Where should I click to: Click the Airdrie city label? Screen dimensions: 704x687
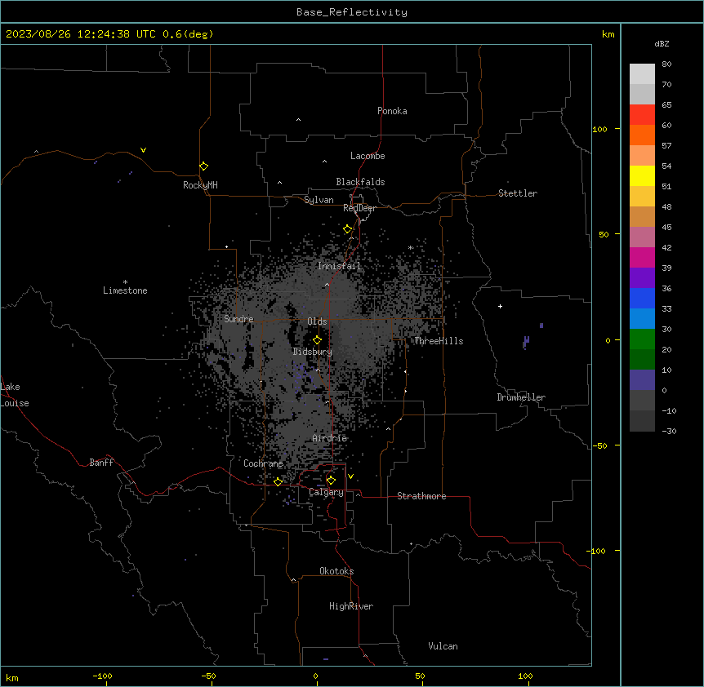click(330, 438)
